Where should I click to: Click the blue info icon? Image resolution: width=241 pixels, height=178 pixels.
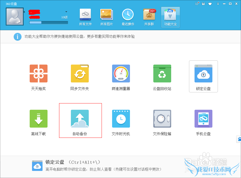pyautogui.click(x=18, y=37)
